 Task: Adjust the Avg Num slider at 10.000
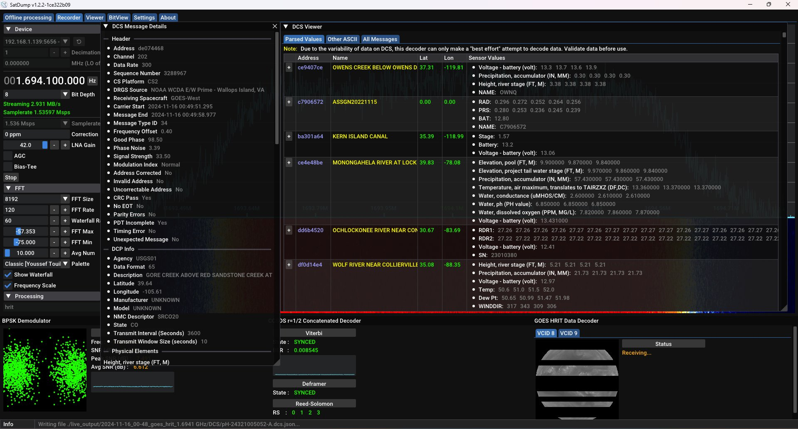pyautogui.click(x=25, y=253)
